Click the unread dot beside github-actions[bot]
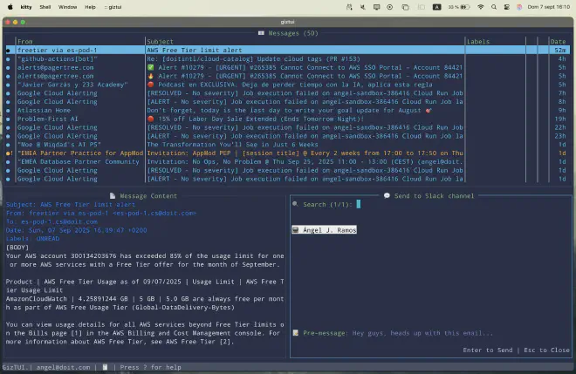This screenshot has width=576, height=374. click(x=8, y=58)
